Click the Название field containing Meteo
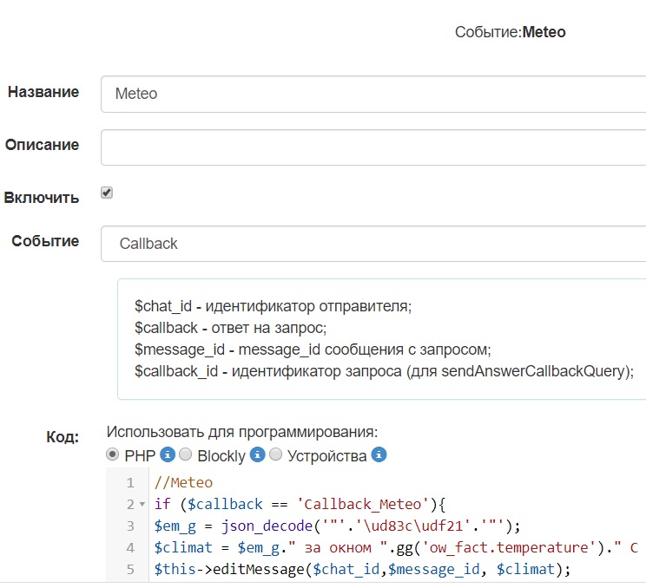 click(373, 94)
